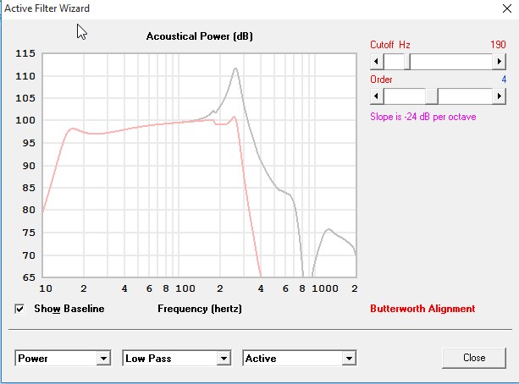Click the Butterworth Alignment label
Viewport: 519px width, 384px height.
point(422,309)
